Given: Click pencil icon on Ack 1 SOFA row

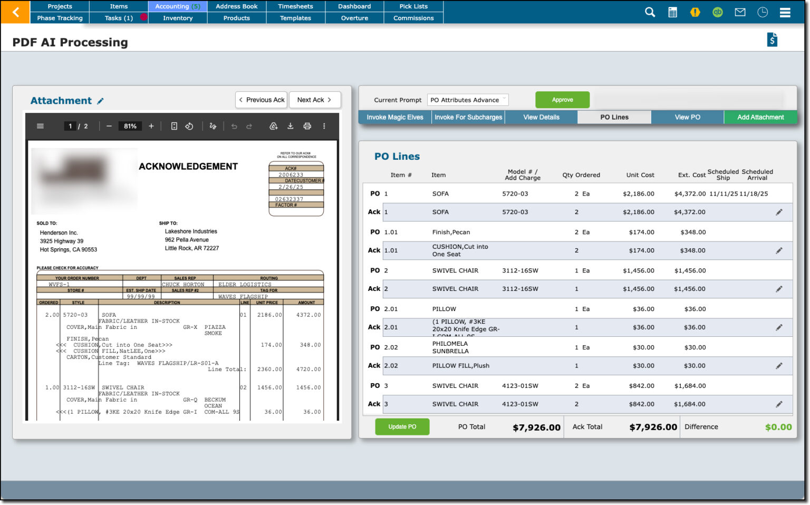Looking at the screenshot, I should coord(779,212).
